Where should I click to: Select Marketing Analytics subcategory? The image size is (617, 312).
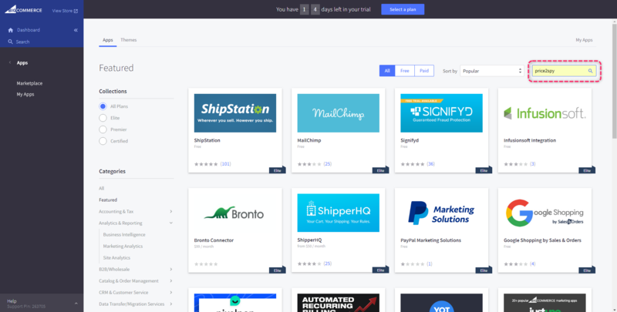pos(123,247)
